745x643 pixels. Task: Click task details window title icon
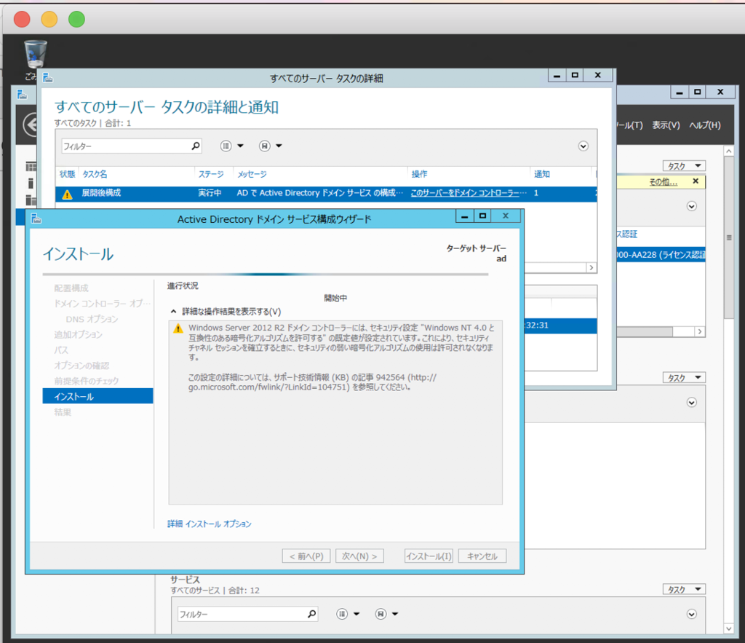[47, 77]
